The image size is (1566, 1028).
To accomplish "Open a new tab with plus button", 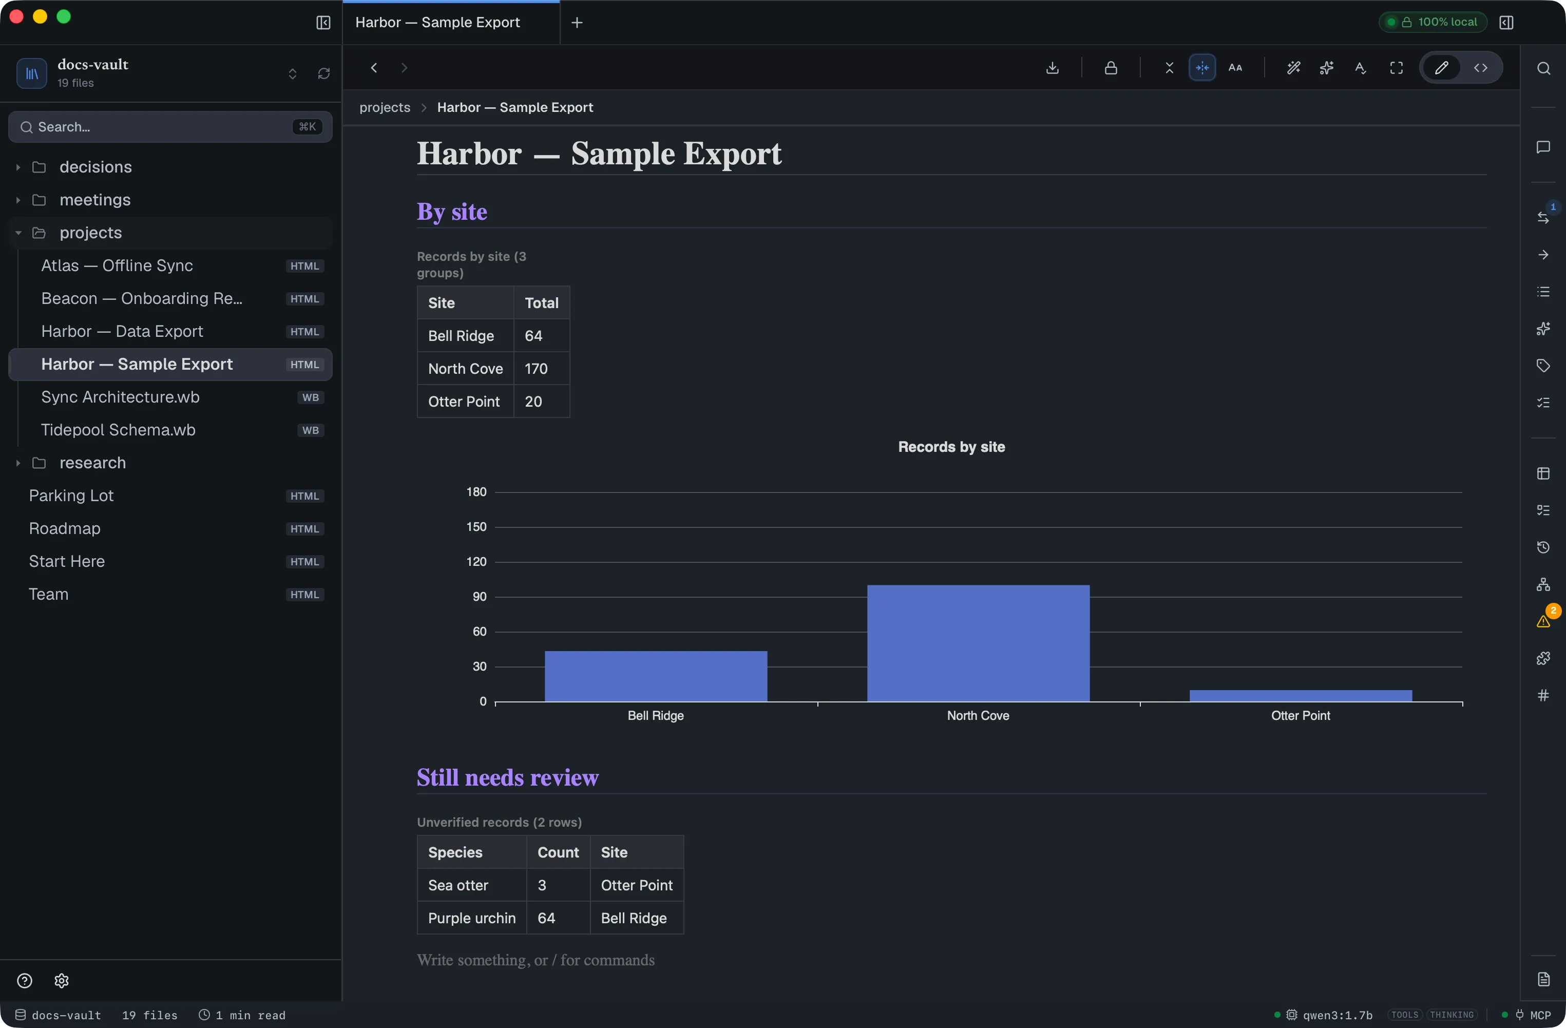I will (x=577, y=23).
